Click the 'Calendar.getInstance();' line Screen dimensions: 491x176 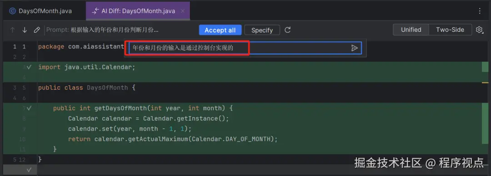point(148,118)
